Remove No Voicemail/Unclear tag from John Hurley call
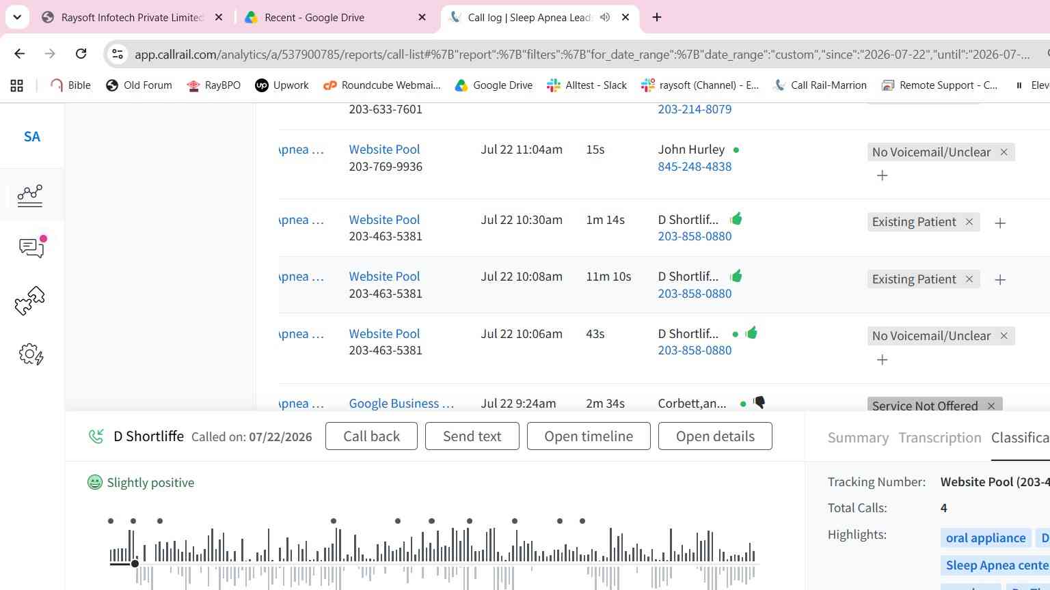Screen dimensions: 1050x590 (1004, 152)
